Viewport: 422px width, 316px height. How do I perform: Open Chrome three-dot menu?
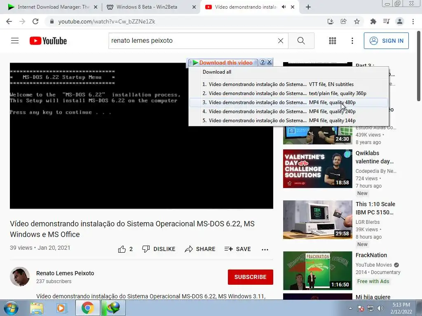tap(413, 21)
